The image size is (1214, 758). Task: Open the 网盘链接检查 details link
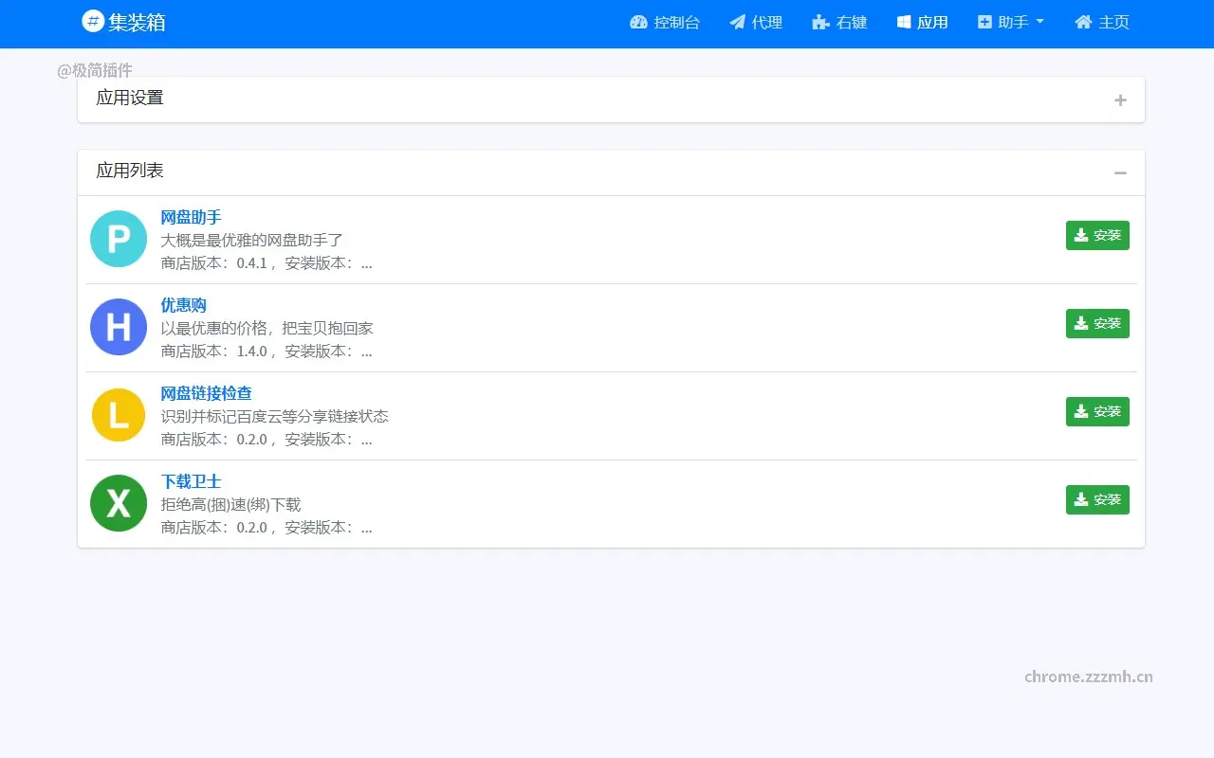pos(207,392)
